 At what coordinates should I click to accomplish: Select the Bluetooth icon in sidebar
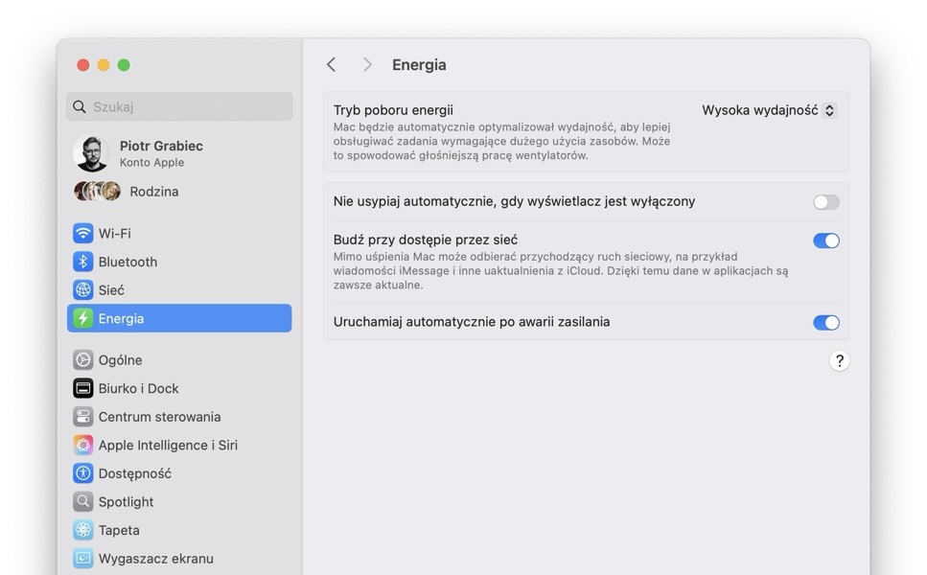pos(82,262)
